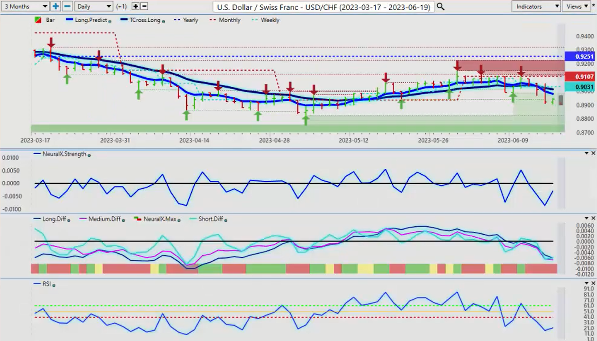
Task: Click the red-green Bar legend icon
Action: click(38, 20)
